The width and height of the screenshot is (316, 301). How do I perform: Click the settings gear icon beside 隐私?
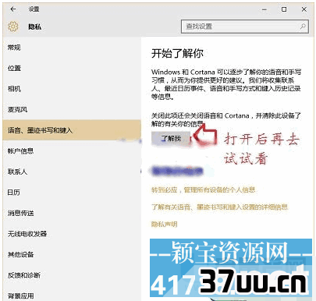[x=13, y=27]
